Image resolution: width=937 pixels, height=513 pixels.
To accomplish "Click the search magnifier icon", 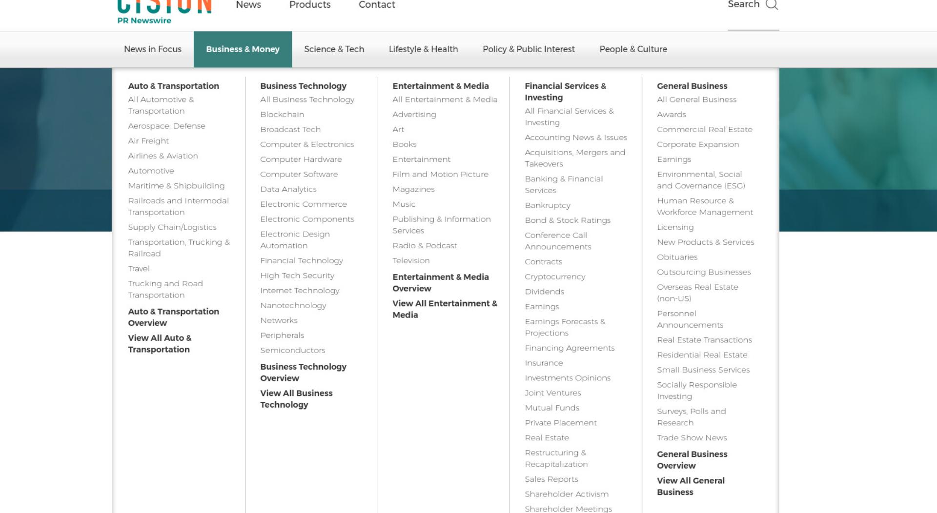I will [772, 4].
